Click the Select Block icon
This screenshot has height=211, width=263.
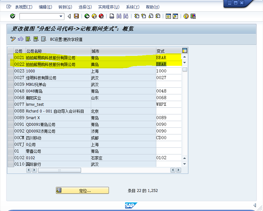tap(36, 39)
